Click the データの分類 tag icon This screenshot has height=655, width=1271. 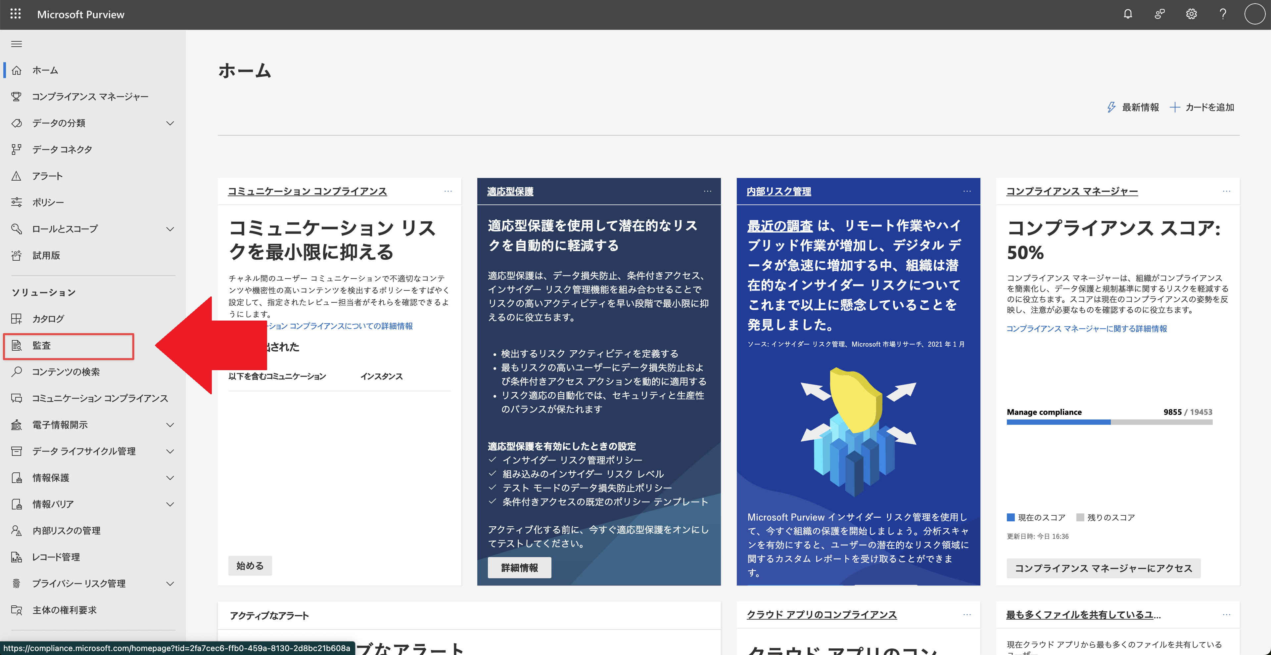point(17,123)
